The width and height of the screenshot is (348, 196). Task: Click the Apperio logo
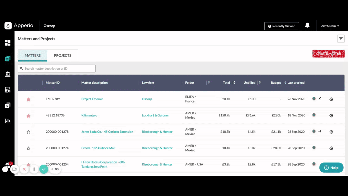[x=19, y=26]
